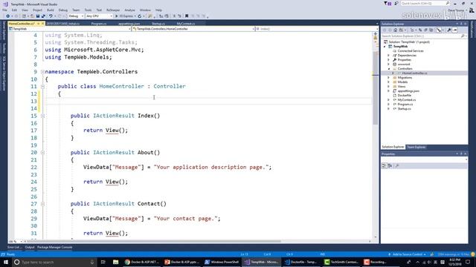476x267 pixels.
Task: Open TechSmith Camtasia from taskbar
Action: click(x=341, y=262)
